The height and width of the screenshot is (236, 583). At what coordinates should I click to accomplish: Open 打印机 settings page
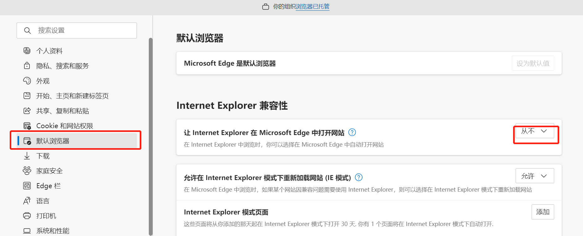click(x=46, y=216)
